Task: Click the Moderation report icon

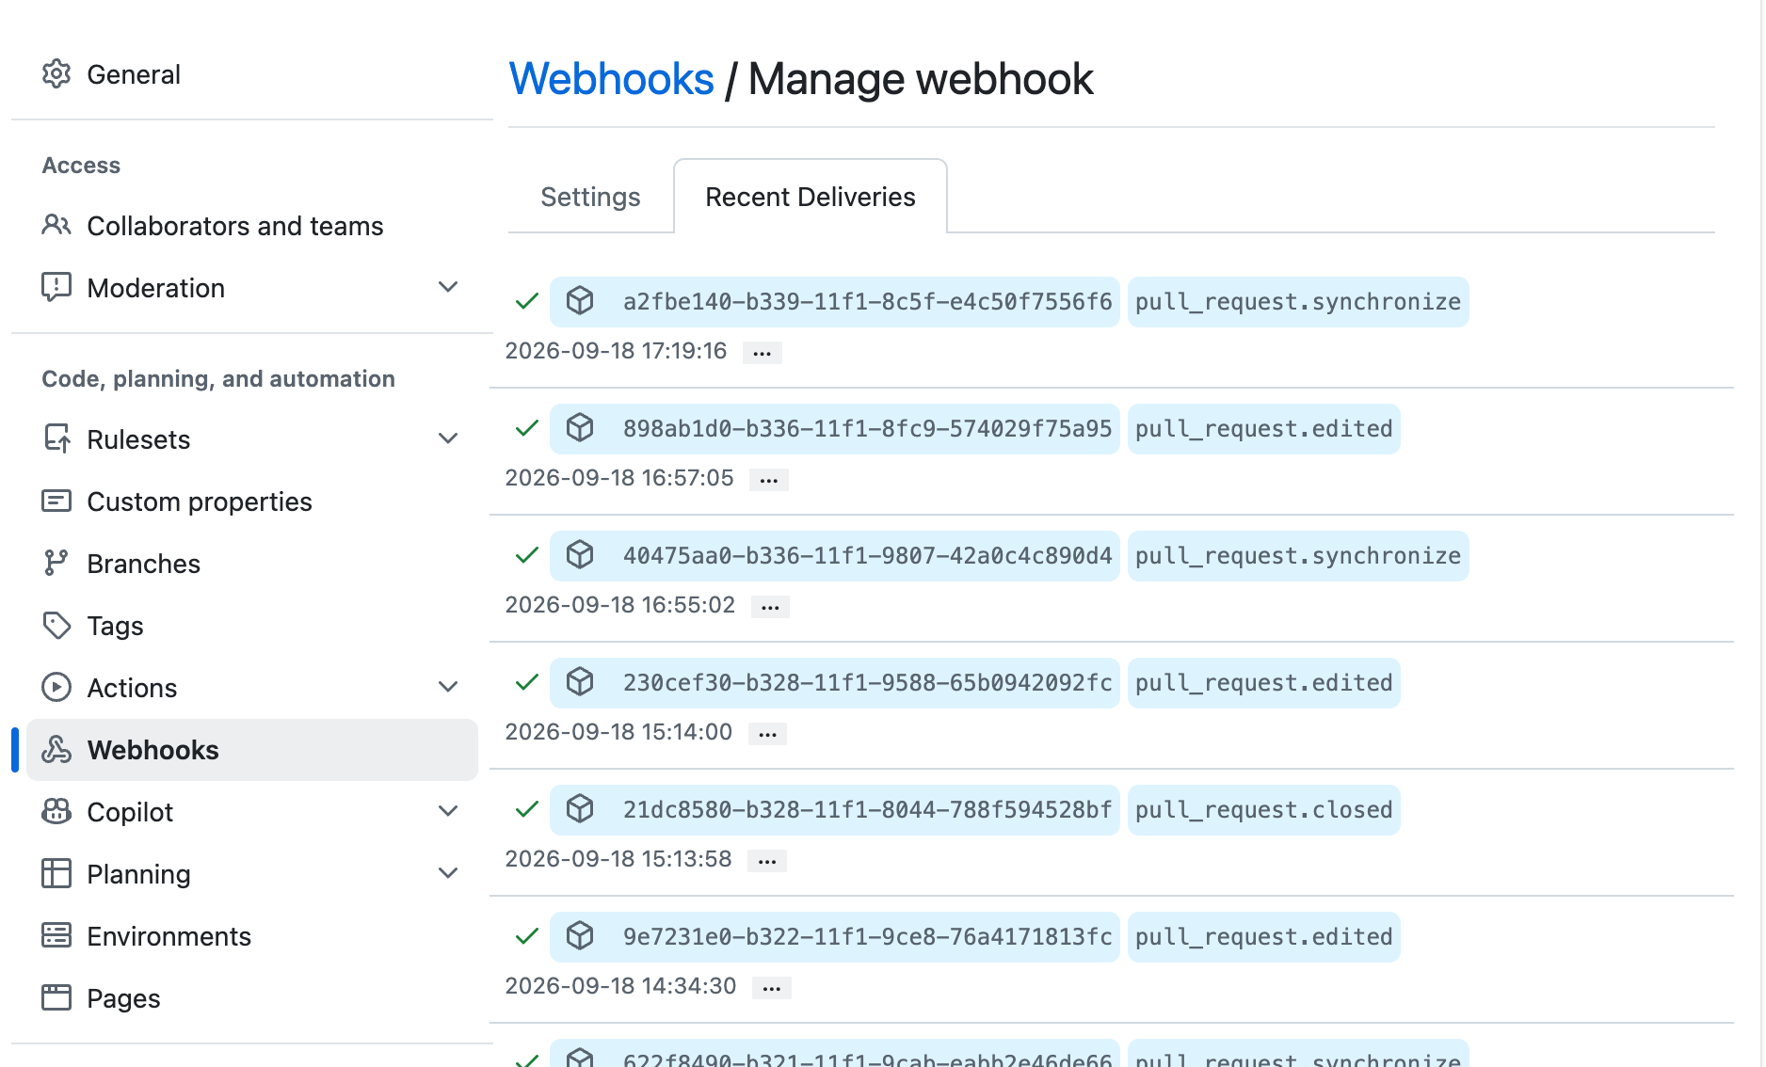Action: coord(56,288)
